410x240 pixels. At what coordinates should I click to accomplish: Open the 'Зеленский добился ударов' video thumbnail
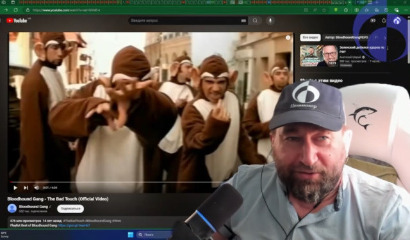coord(319,56)
